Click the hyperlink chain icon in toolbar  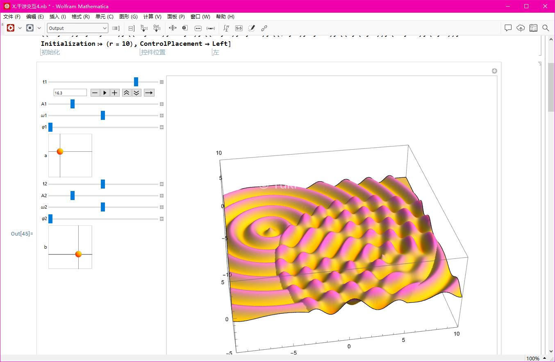coord(264,28)
